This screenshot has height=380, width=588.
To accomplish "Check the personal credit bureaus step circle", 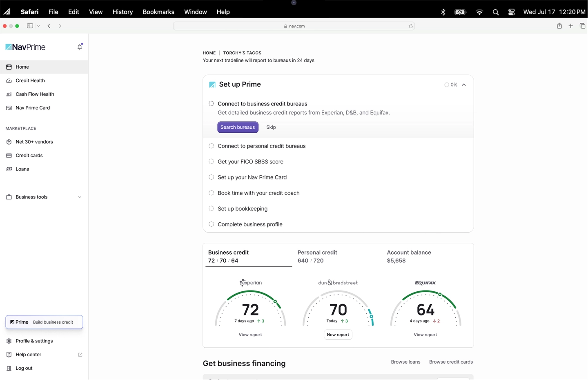I will [x=212, y=146].
